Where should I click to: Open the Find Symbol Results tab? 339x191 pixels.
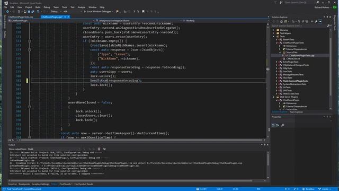(x=84, y=184)
